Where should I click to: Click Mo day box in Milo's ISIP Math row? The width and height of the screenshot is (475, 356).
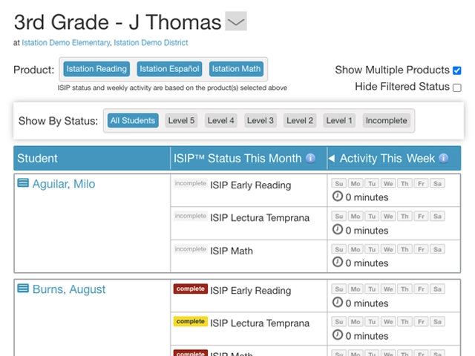(356, 249)
